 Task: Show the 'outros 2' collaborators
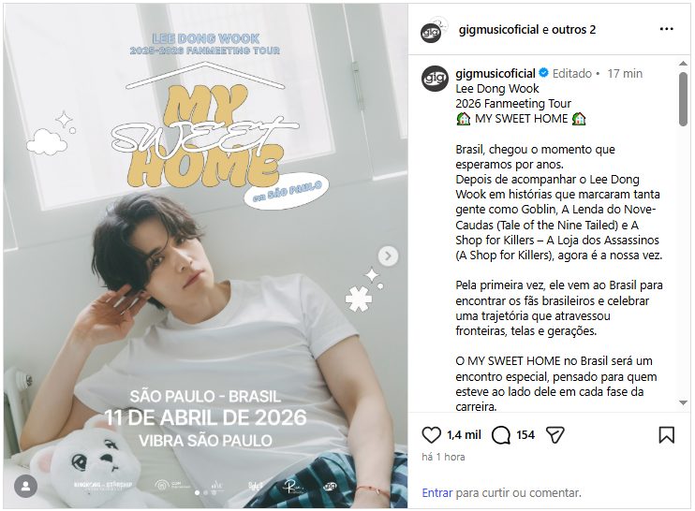[574, 30]
